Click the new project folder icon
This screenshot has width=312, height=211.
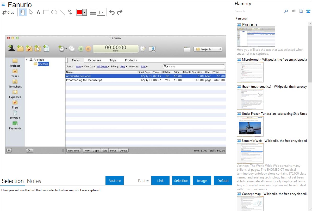pos(20,48)
